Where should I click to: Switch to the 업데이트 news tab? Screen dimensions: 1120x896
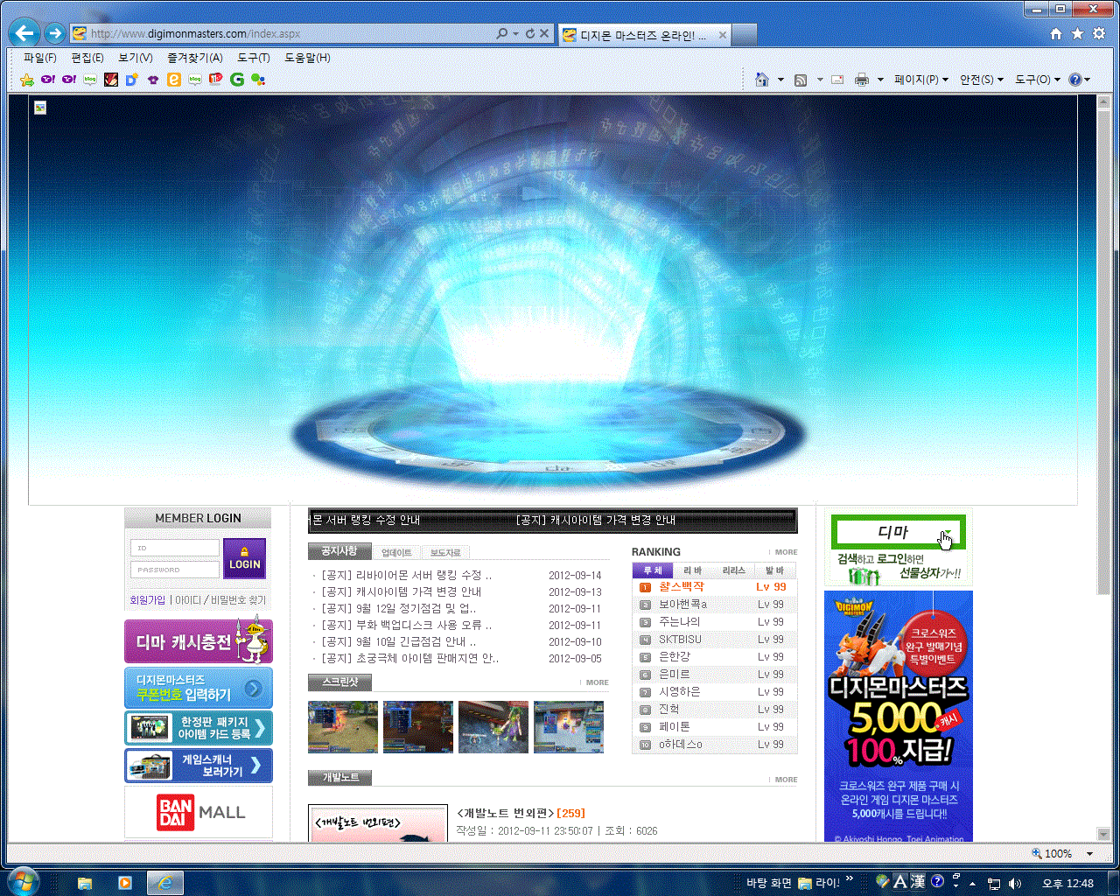396,552
